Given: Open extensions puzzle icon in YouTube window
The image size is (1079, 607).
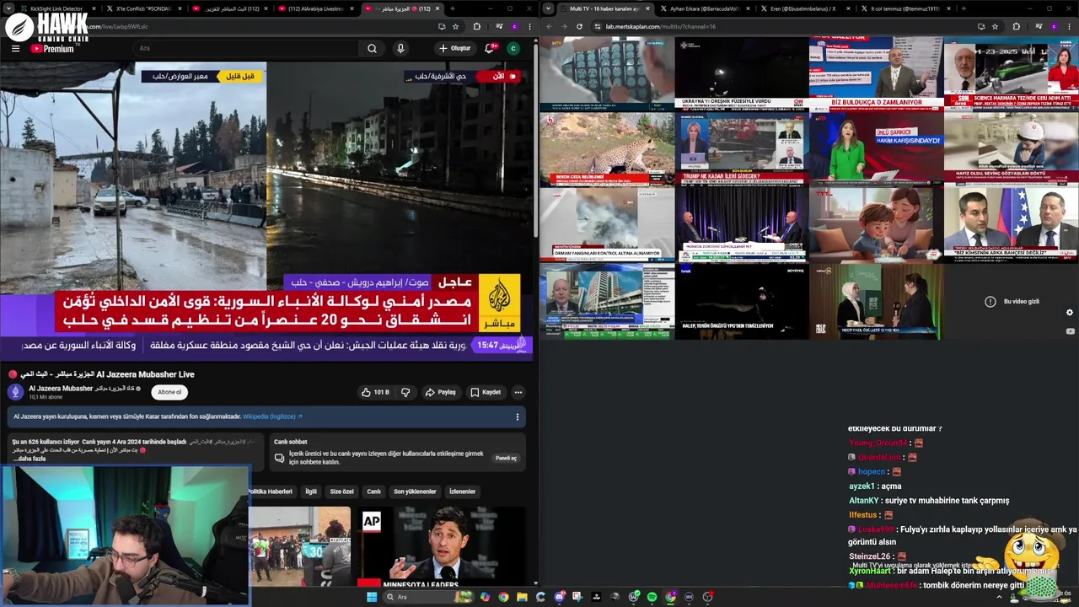Looking at the screenshot, I should (x=476, y=26).
